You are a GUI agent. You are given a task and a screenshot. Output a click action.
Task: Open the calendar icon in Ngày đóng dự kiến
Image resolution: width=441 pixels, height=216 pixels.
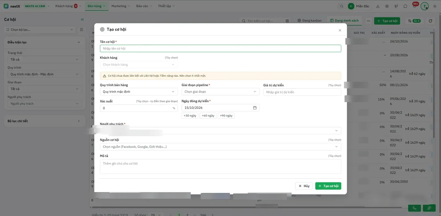click(x=255, y=108)
